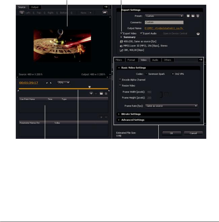Viewport: 219px width, 222px height.
Task: Select the crop tool in Source panel
Action: tap(22, 13)
